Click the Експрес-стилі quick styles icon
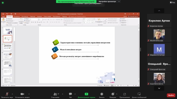 tap(105, 20)
